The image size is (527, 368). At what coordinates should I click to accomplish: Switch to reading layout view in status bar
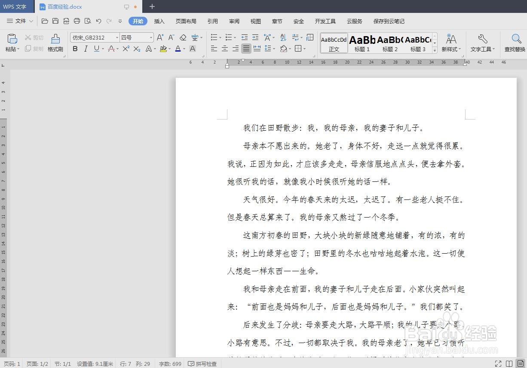coord(509,364)
